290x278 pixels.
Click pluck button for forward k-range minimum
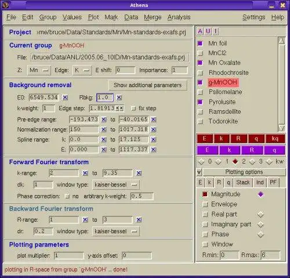click(x=85, y=173)
